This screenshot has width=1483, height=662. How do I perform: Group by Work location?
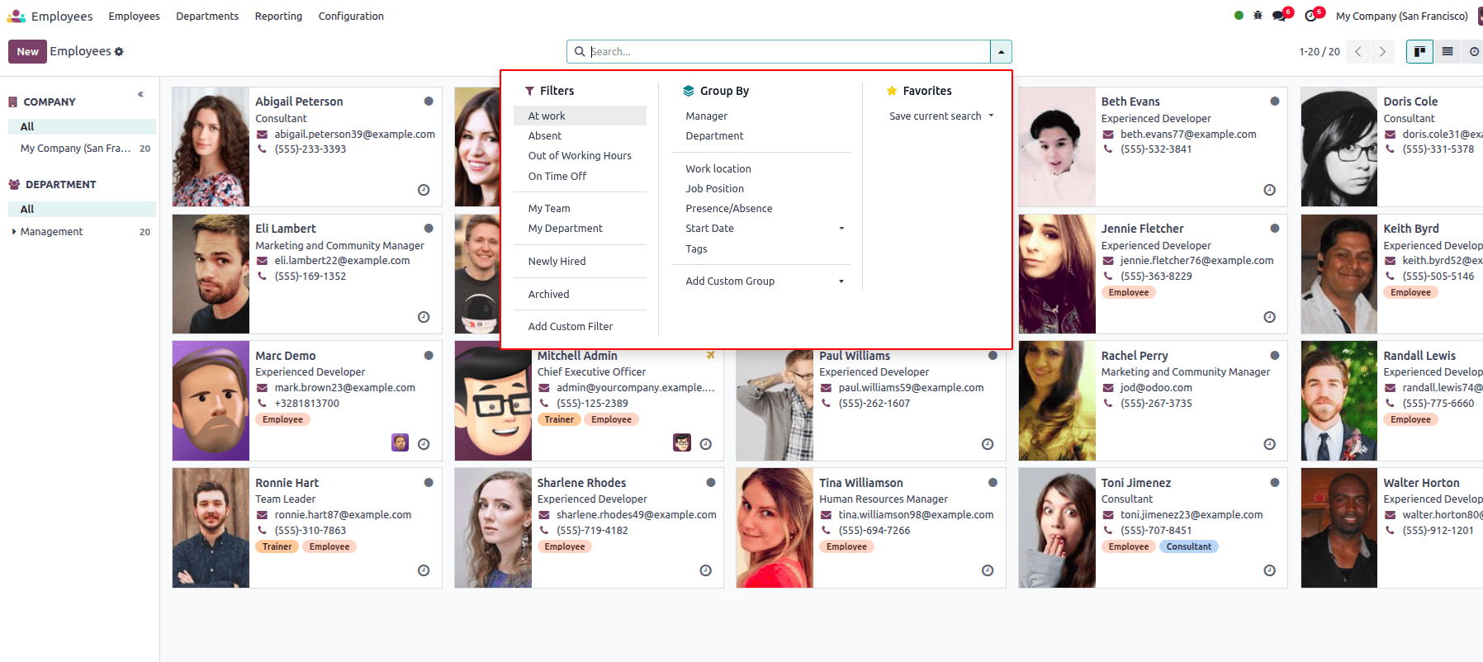(760, 168)
